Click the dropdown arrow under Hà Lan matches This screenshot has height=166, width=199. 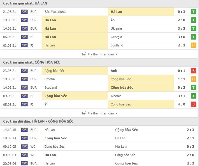click(x=116, y=54)
